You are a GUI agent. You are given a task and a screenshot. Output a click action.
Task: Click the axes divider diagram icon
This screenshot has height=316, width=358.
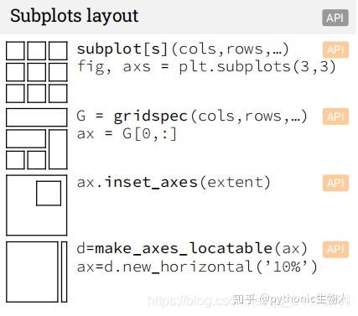click(37, 272)
